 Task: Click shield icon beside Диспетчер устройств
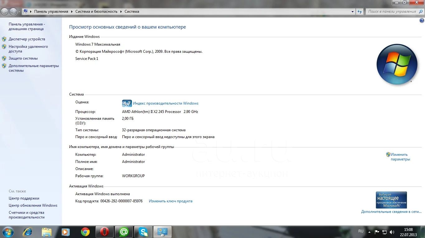click(x=4, y=39)
